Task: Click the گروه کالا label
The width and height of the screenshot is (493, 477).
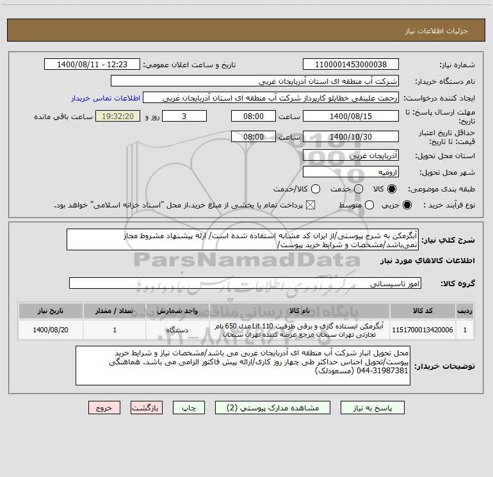Action: (458, 284)
